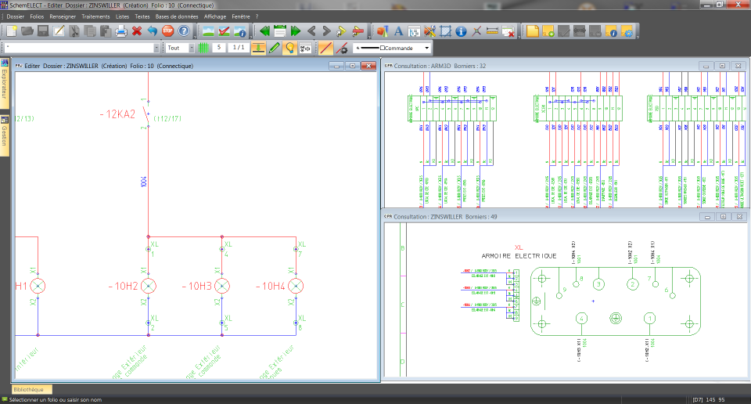Click the wire number 1004 on the schematic
Image resolution: width=751 pixels, height=404 pixels.
(x=144, y=182)
